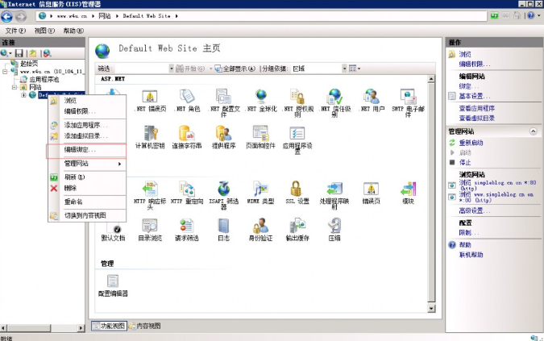Open the SSL 设置 lock icon

click(296, 189)
